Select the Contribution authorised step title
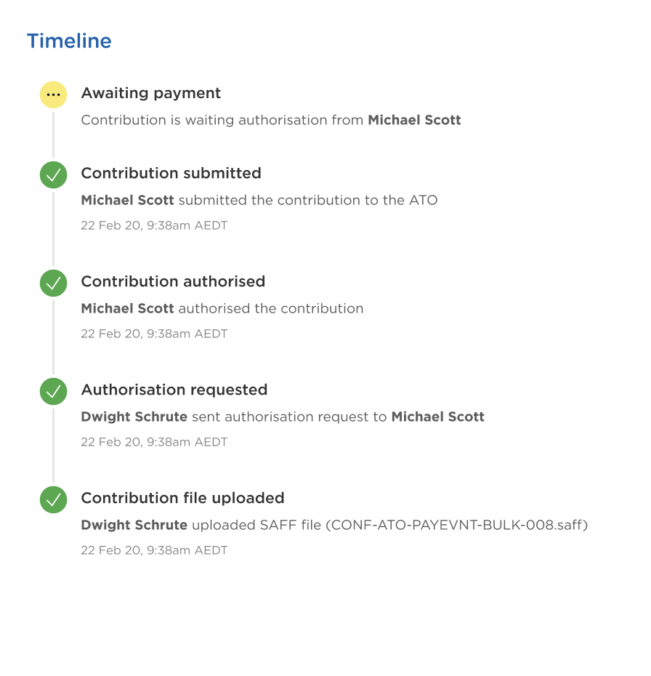651x676 pixels. click(x=173, y=281)
